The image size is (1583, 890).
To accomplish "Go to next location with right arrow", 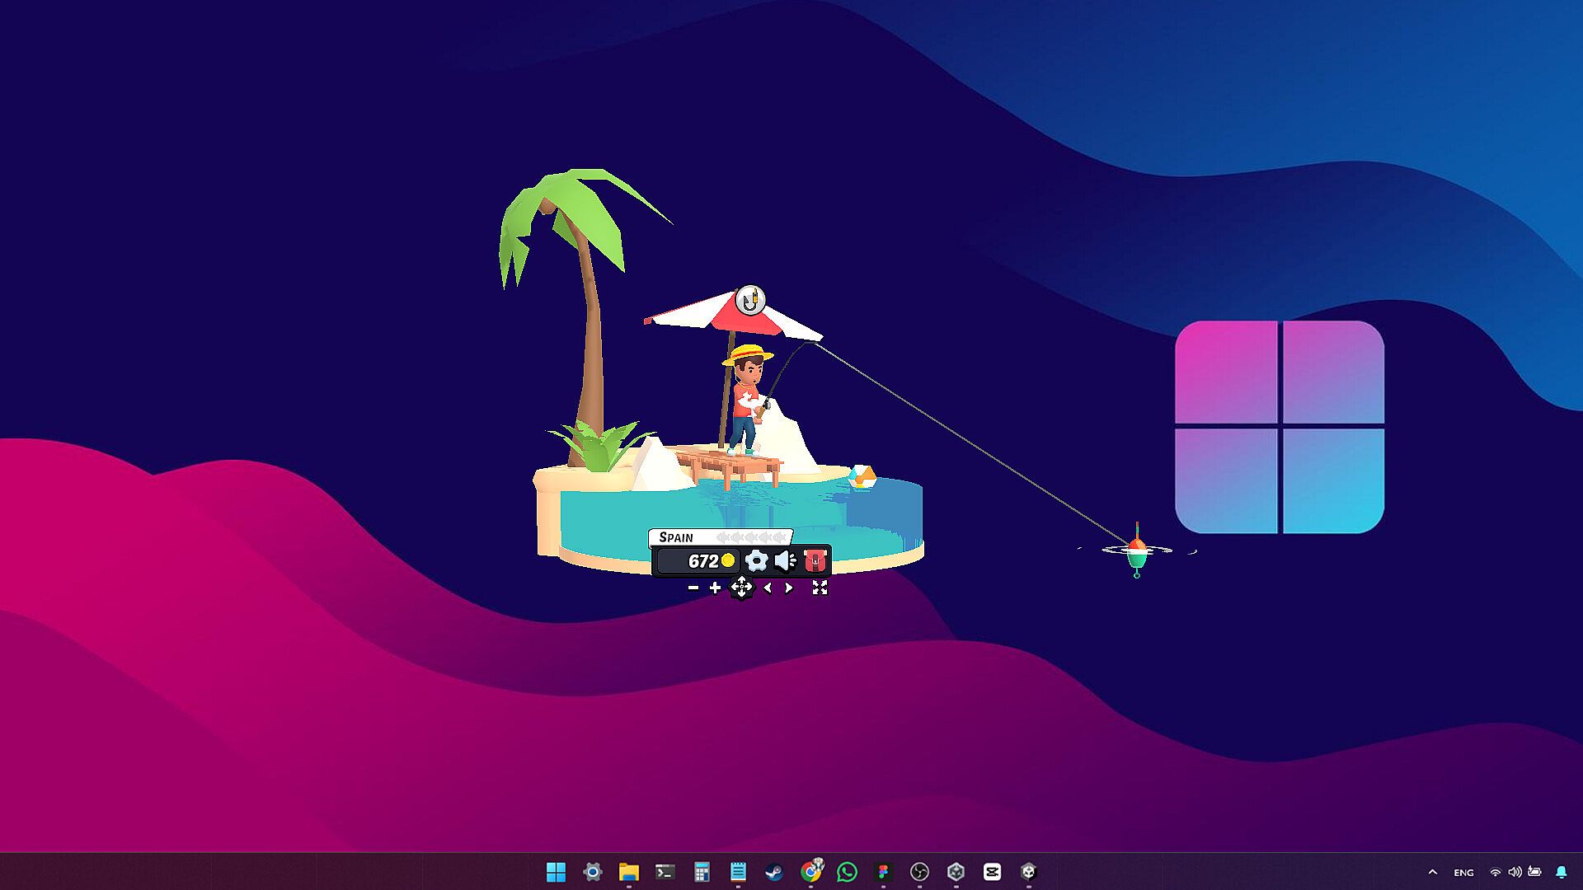I will coord(789,588).
